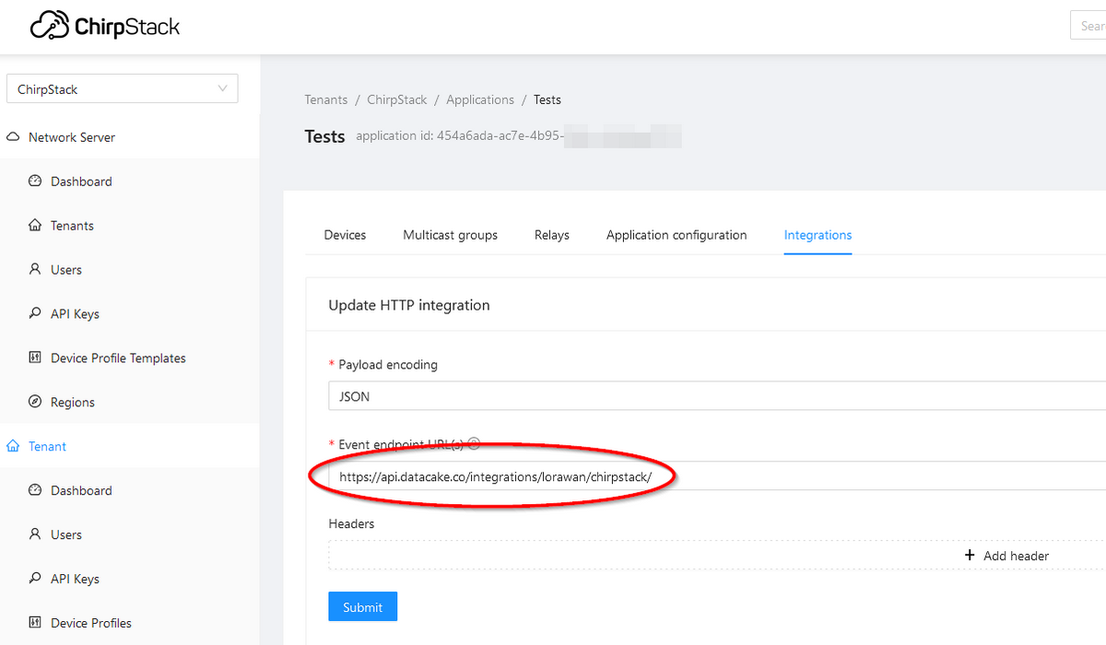This screenshot has width=1106, height=645.
Task: Click the ChirpStack cloud logo
Action: pos(104,26)
